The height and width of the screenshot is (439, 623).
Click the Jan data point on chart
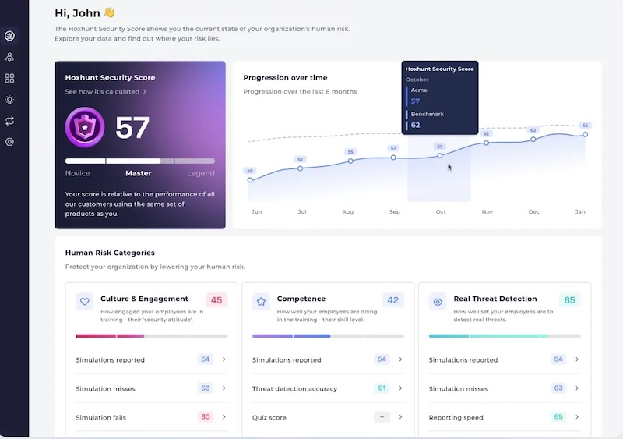click(586, 135)
